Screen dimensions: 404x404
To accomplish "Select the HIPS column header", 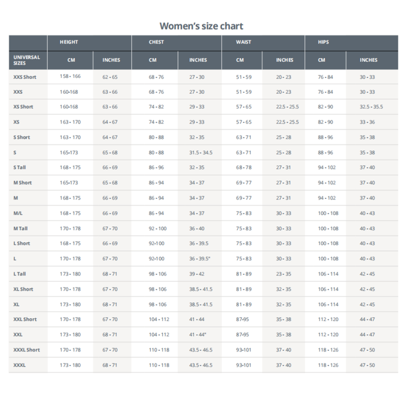I will [x=323, y=42].
